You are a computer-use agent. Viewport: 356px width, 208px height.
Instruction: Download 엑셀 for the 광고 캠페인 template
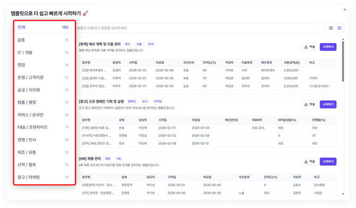tap(309, 104)
